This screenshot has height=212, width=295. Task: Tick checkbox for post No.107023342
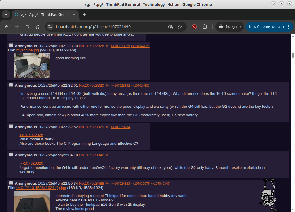point(11,154)
